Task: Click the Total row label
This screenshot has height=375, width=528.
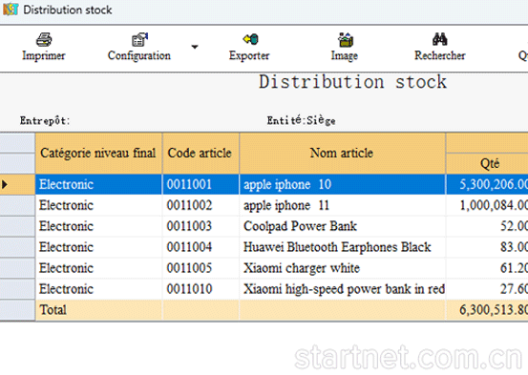Action: (53, 310)
